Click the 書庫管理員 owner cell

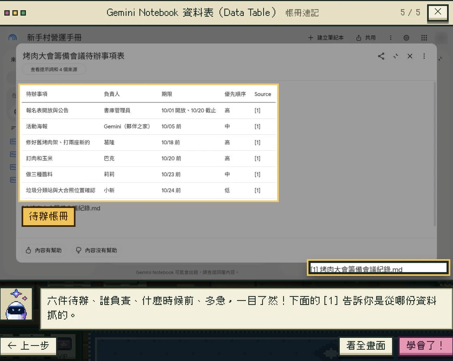click(x=117, y=110)
